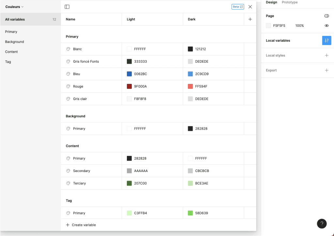The width and height of the screenshot is (334, 236).
Task: Close the variables modal
Action: click(x=250, y=7)
